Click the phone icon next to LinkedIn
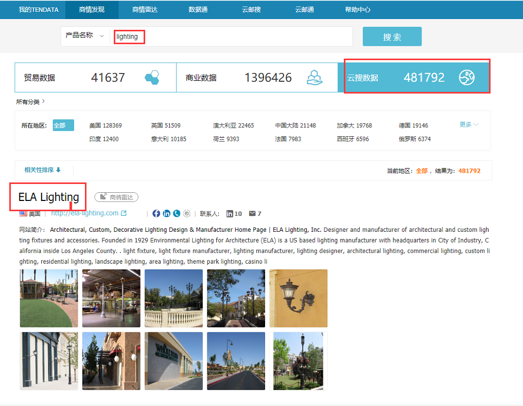Screen dimensions: 523x406 (x=177, y=213)
